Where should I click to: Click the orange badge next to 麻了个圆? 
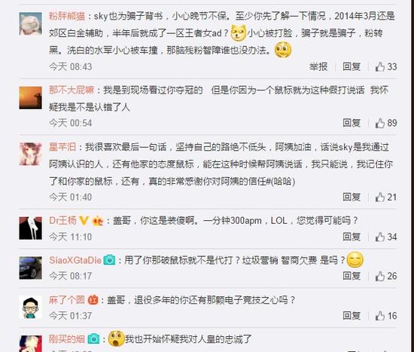93,300
